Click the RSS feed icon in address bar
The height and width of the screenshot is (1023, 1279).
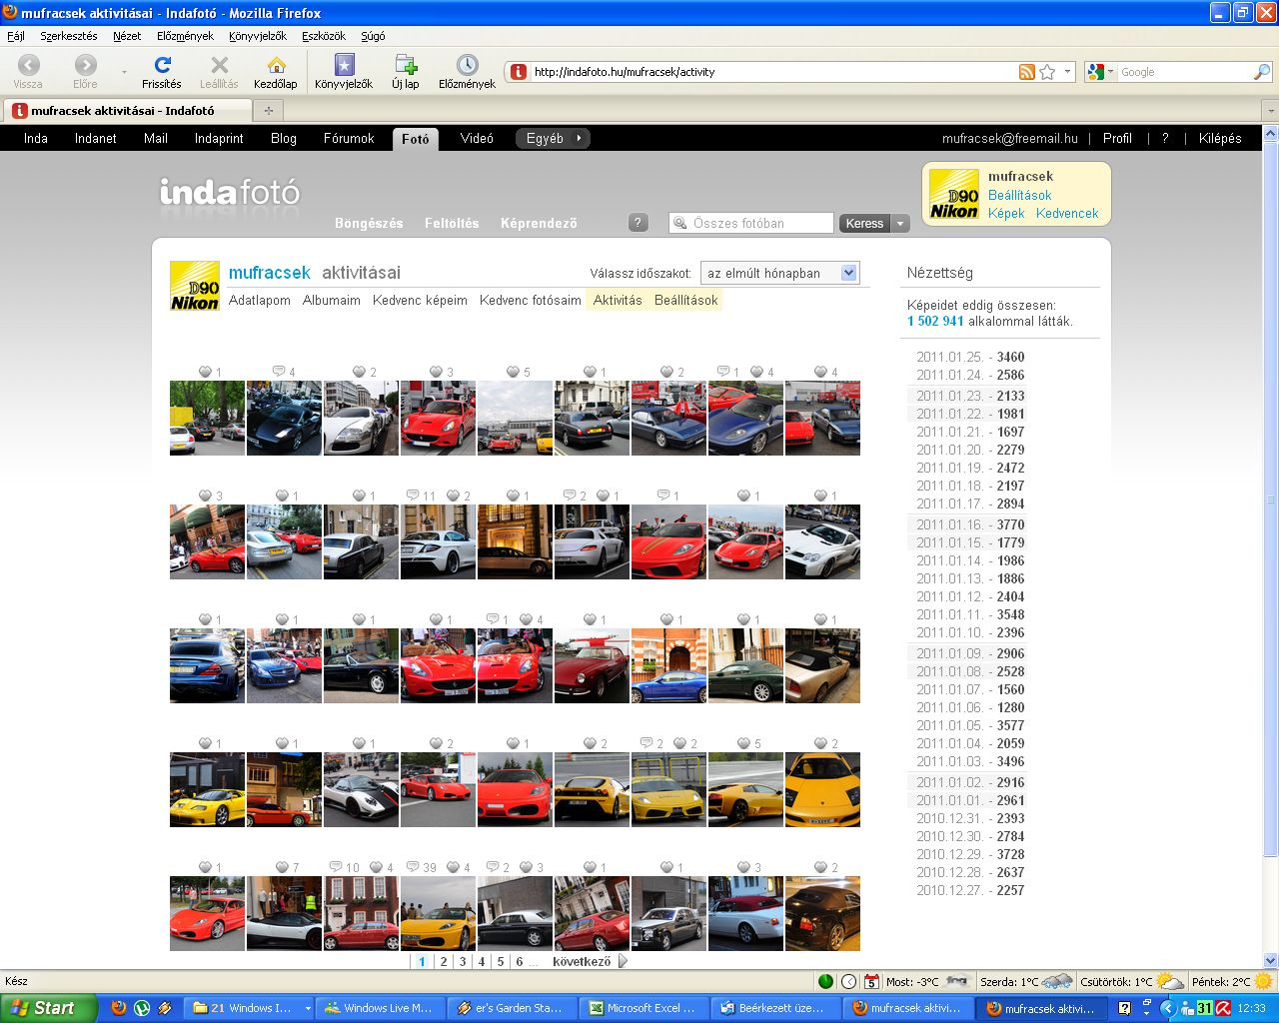(x=1026, y=72)
